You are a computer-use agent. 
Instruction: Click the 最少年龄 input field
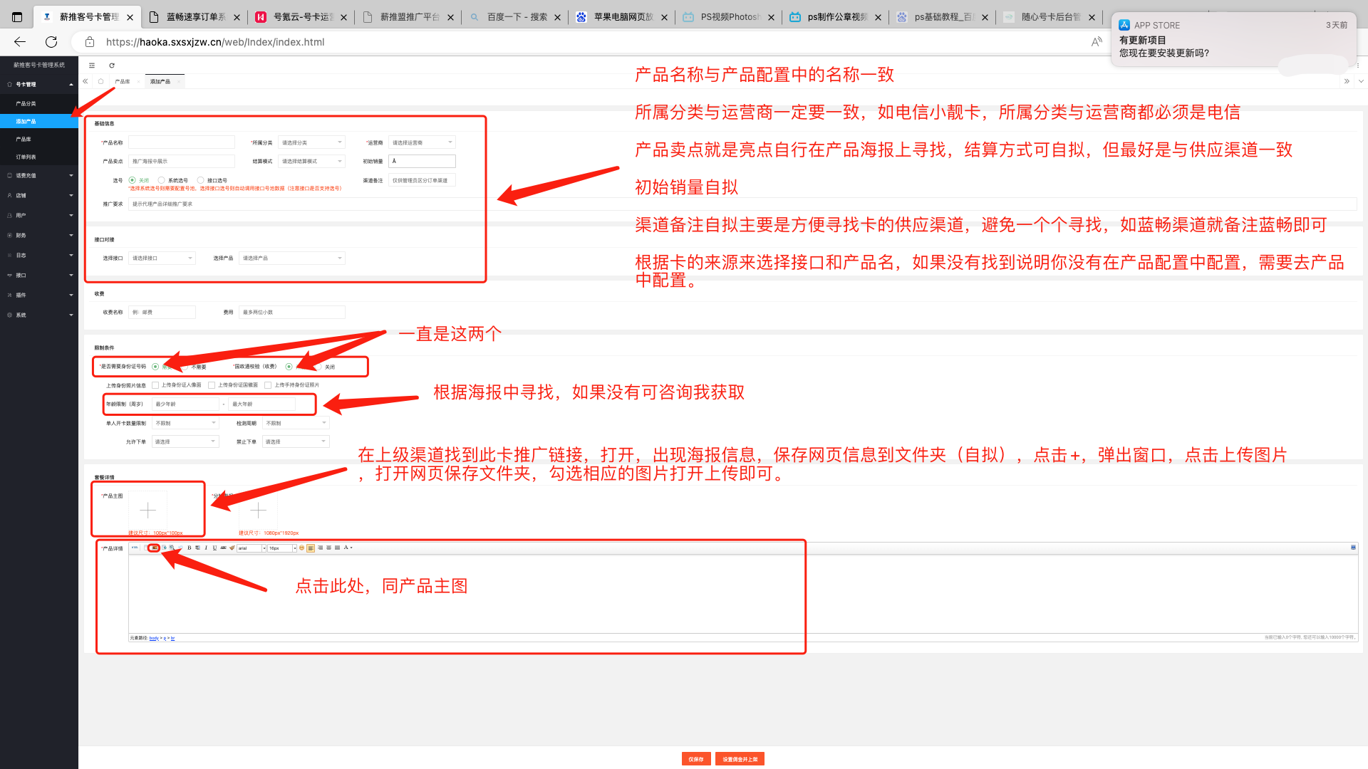185,404
